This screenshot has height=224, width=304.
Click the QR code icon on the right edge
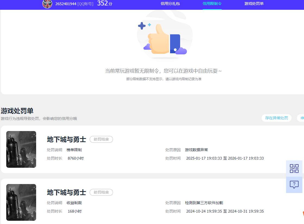294,169
